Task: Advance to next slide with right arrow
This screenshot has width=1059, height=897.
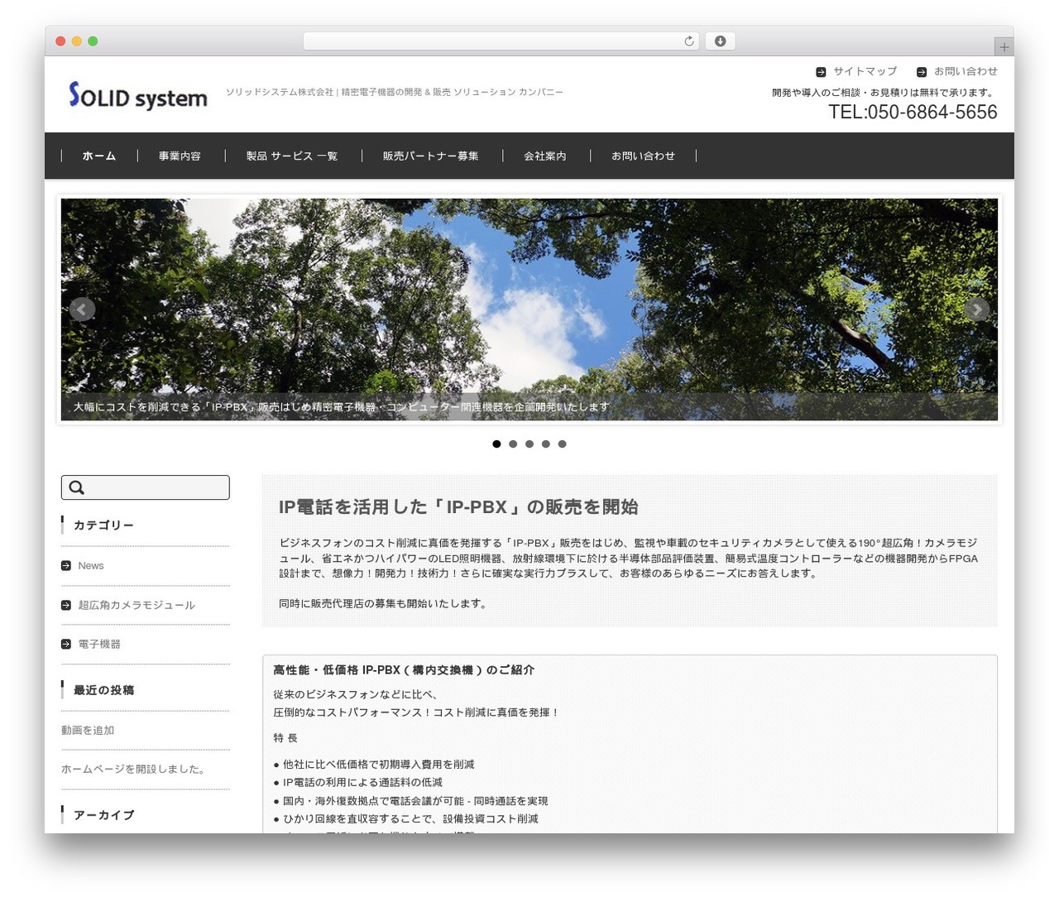Action: point(976,309)
